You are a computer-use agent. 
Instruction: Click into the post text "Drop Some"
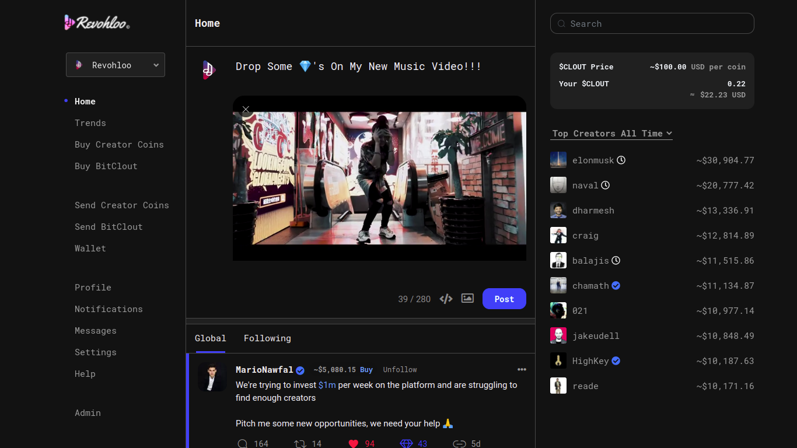click(x=264, y=66)
